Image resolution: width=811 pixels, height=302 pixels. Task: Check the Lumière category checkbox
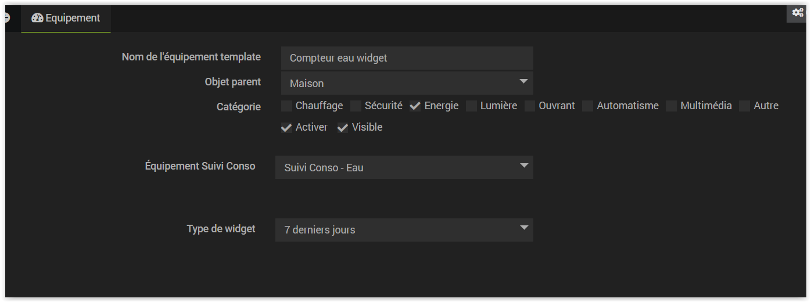(x=471, y=106)
